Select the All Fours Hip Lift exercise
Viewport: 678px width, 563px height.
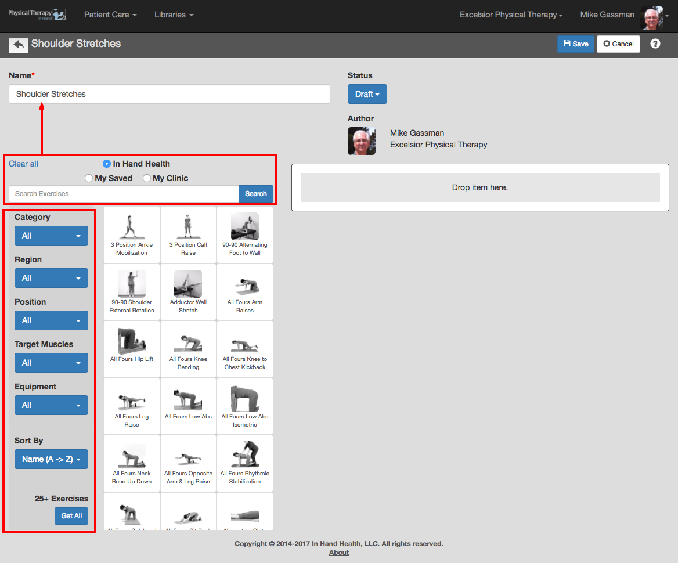coord(131,349)
